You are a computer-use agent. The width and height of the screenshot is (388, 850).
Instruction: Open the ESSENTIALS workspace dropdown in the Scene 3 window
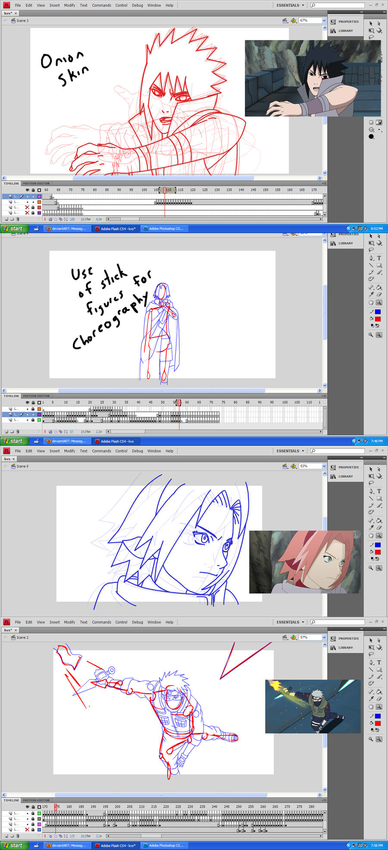click(x=290, y=5)
